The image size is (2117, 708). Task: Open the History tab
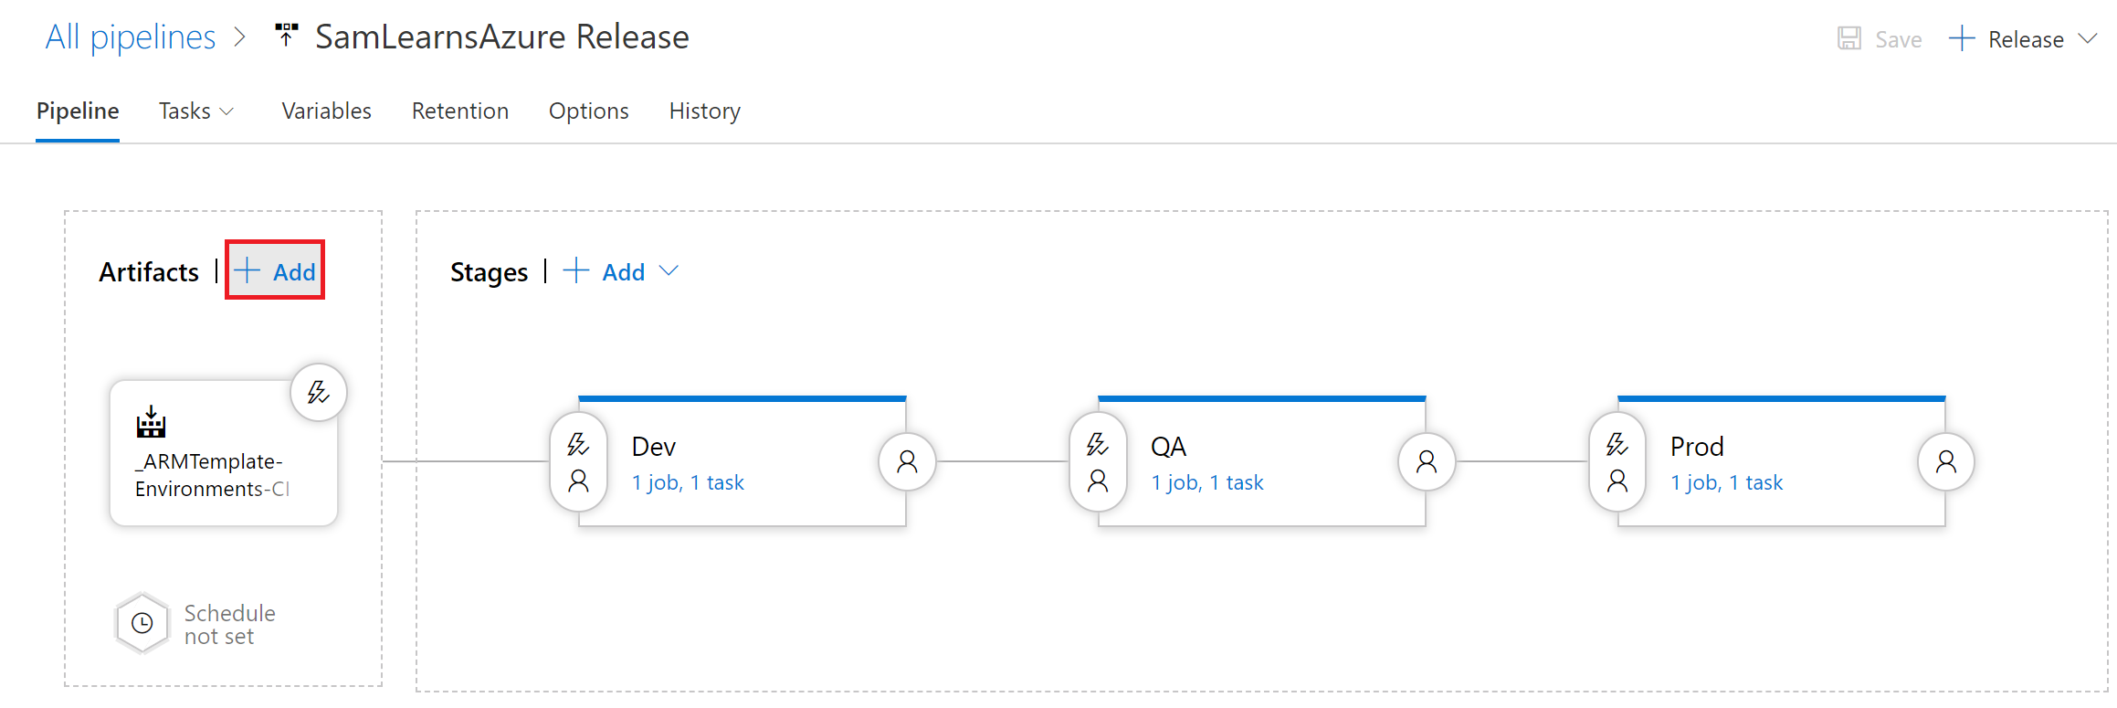click(704, 111)
